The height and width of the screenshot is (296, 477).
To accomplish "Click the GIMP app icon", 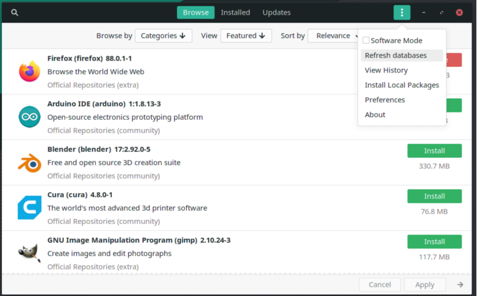I will (x=30, y=253).
